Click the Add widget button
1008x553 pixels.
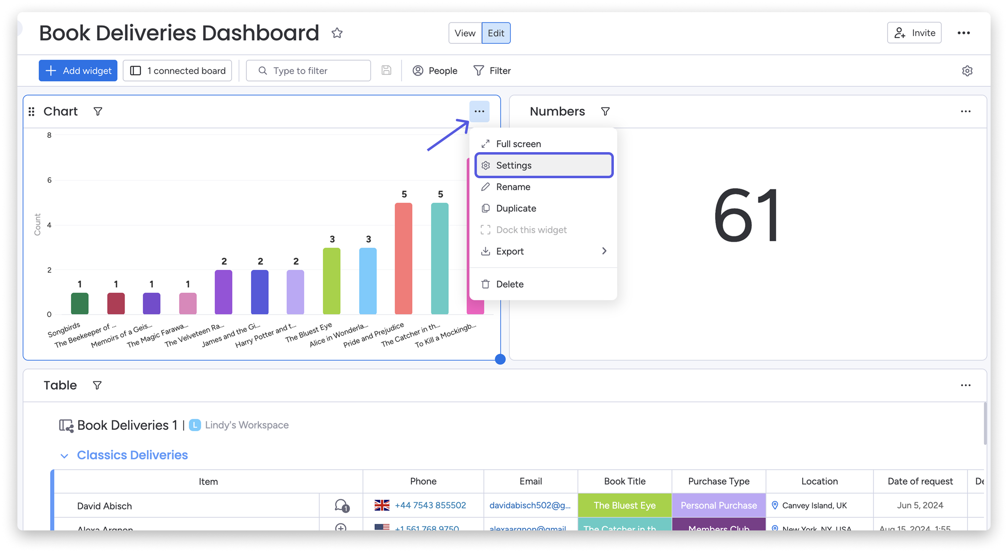78,71
